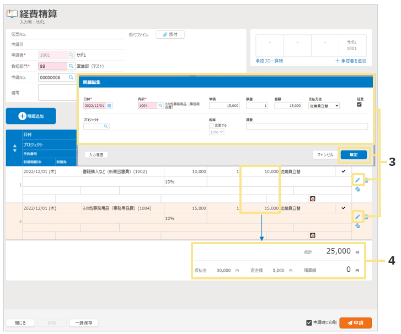Enable the 税率 変更する checkbox

212,126
